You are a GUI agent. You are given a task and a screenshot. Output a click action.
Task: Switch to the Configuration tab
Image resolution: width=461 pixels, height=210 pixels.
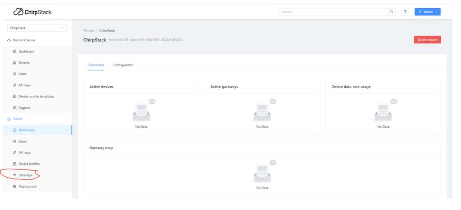pos(123,65)
